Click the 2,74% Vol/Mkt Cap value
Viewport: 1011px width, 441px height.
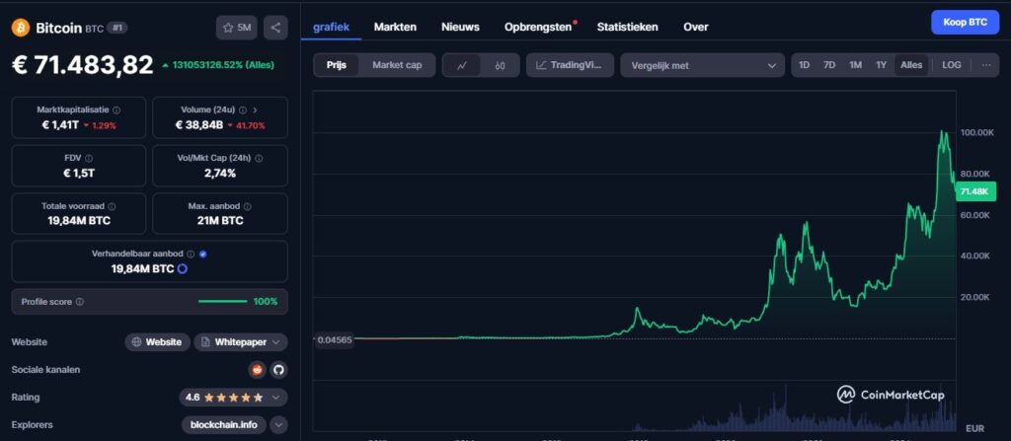point(220,173)
